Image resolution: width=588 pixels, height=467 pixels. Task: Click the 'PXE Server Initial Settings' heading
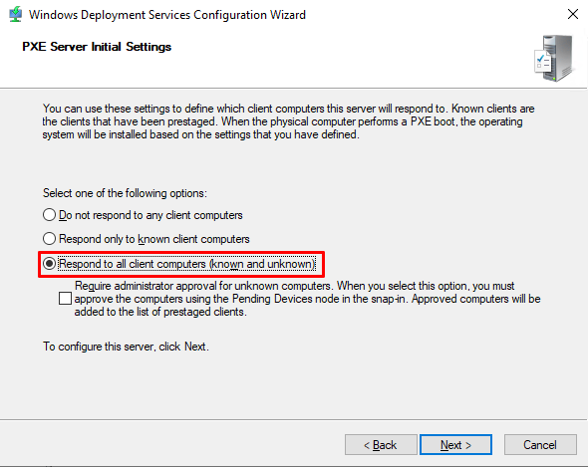97,47
